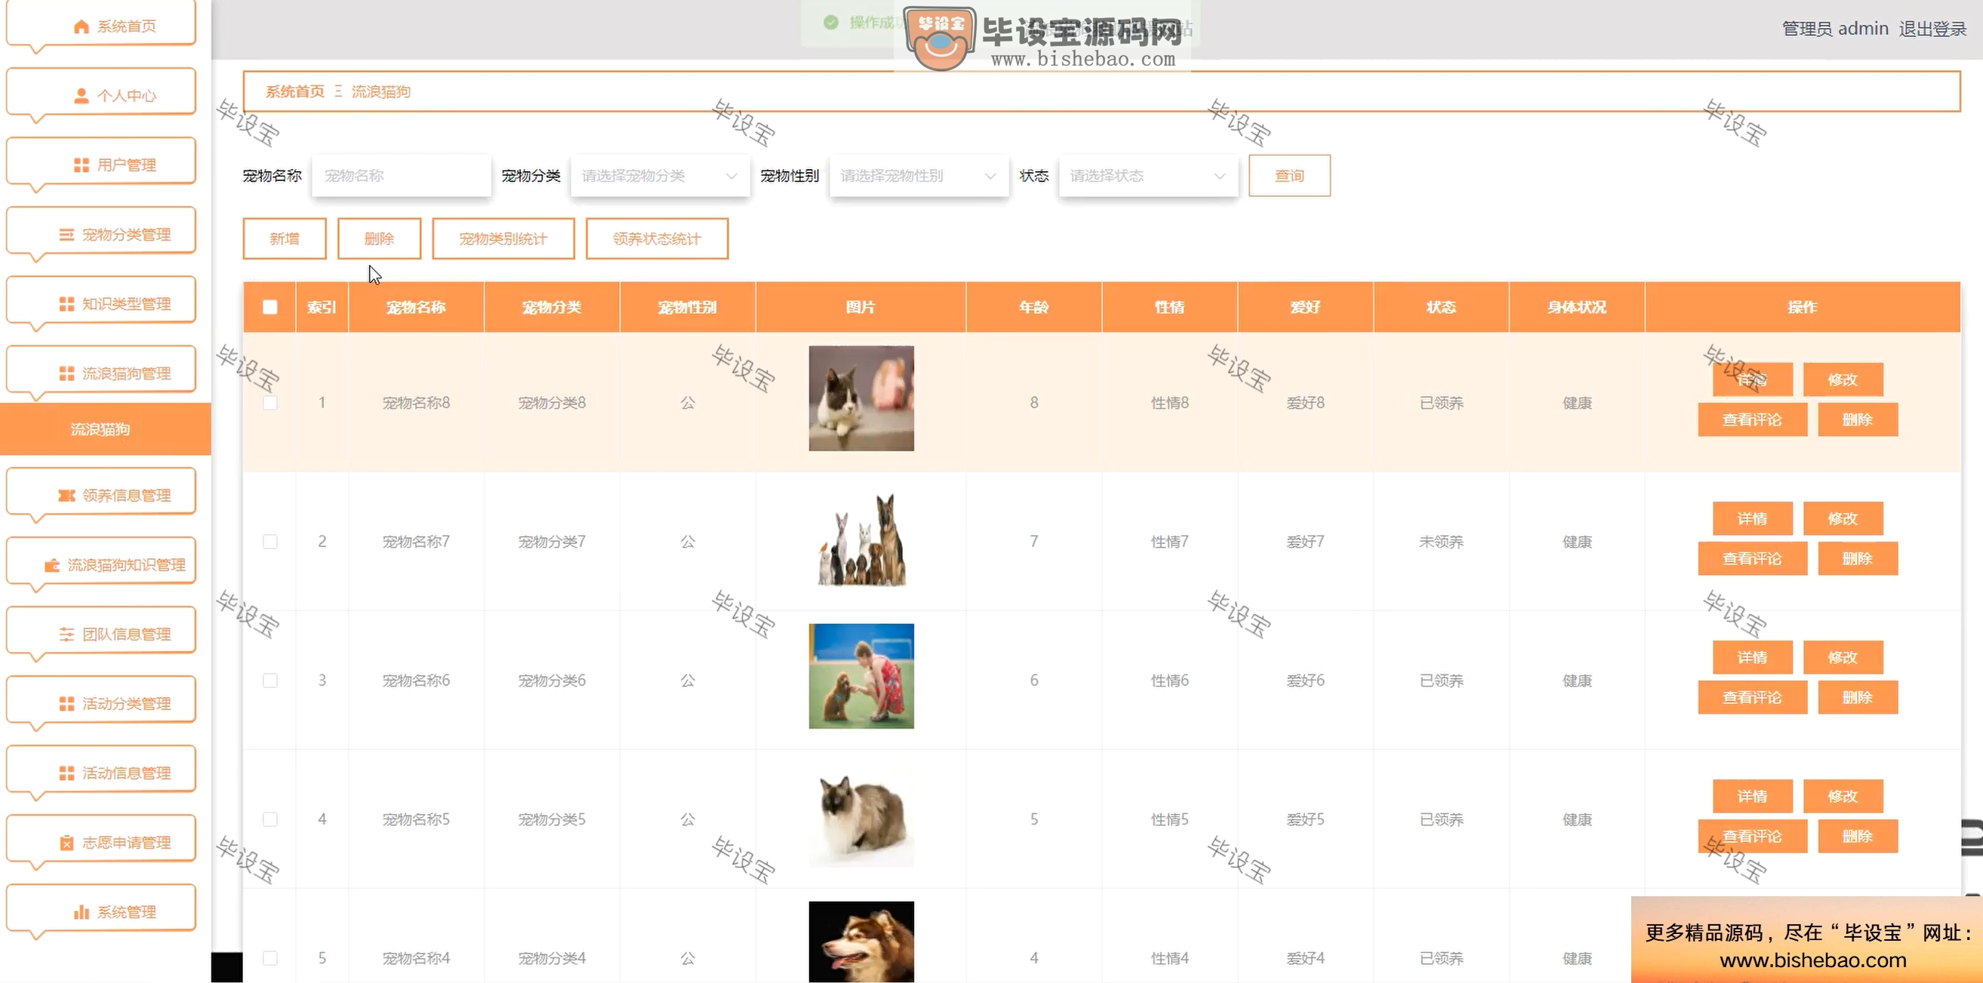Open 领养状态统计 statistics
This screenshot has width=1983, height=983.
tap(657, 238)
